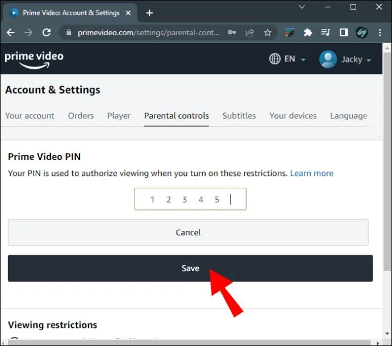
Task: Close the browser window
Action: coord(379,7)
